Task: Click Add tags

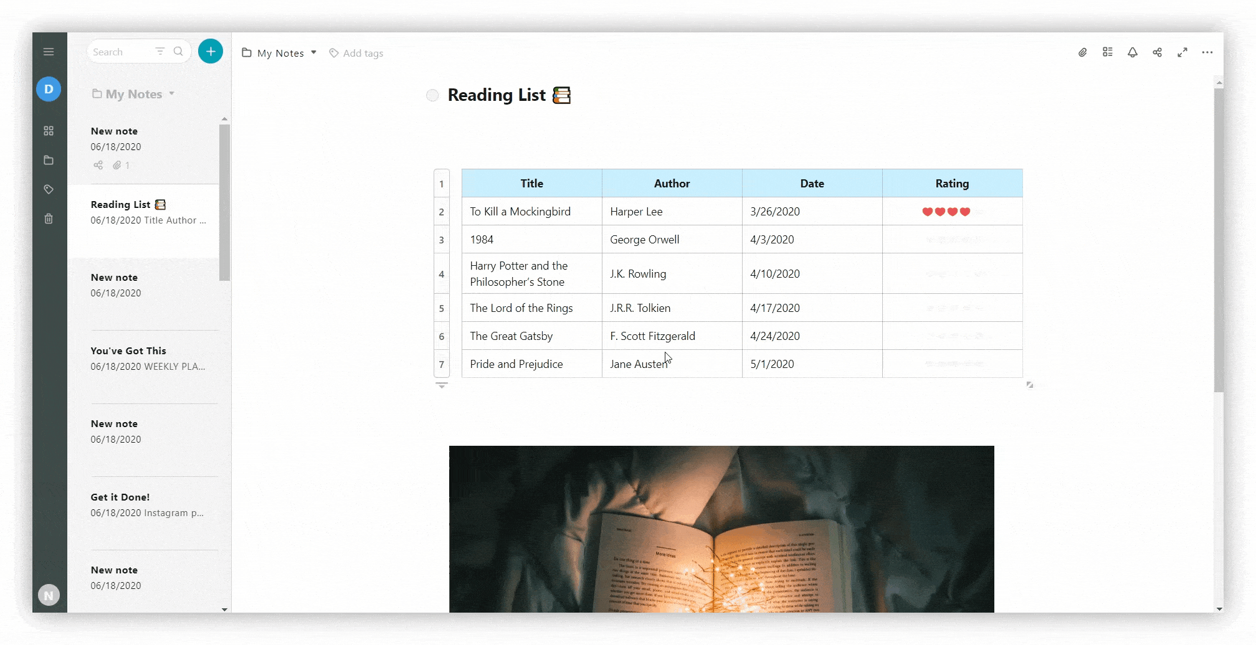Action: [363, 54]
